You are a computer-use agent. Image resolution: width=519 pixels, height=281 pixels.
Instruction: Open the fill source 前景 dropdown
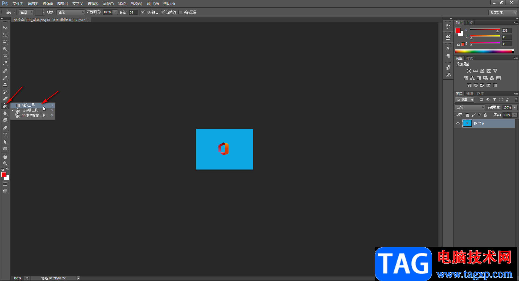(x=26, y=12)
